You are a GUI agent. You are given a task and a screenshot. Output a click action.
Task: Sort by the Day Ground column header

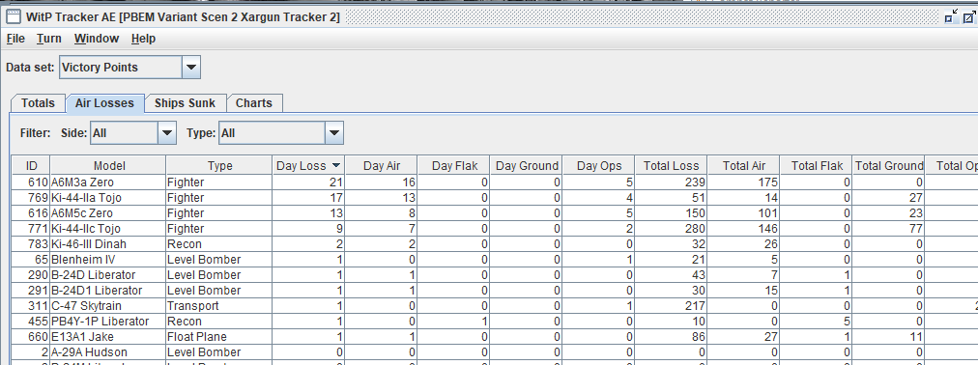(526, 166)
